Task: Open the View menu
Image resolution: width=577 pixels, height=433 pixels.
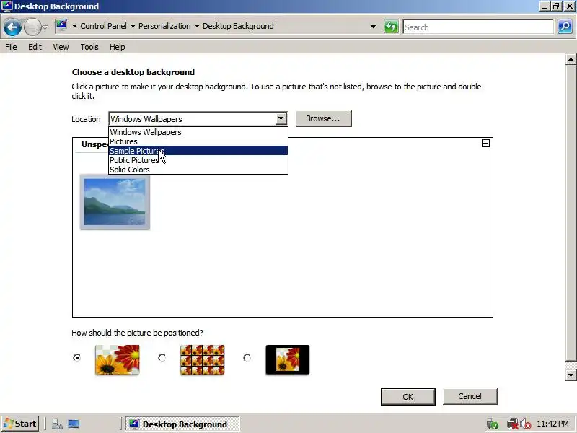Action: pyautogui.click(x=61, y=47)
